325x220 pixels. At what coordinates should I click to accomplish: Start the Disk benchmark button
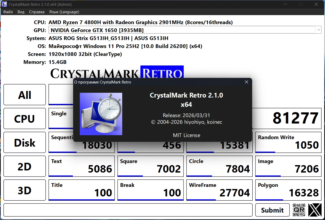[25, 142]
